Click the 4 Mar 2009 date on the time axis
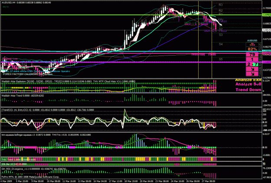The height and width of the screenshot is (183, 271). tap(5, 181)
